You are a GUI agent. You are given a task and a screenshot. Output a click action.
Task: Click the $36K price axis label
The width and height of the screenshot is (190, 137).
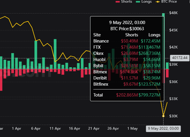click(174, 82)
